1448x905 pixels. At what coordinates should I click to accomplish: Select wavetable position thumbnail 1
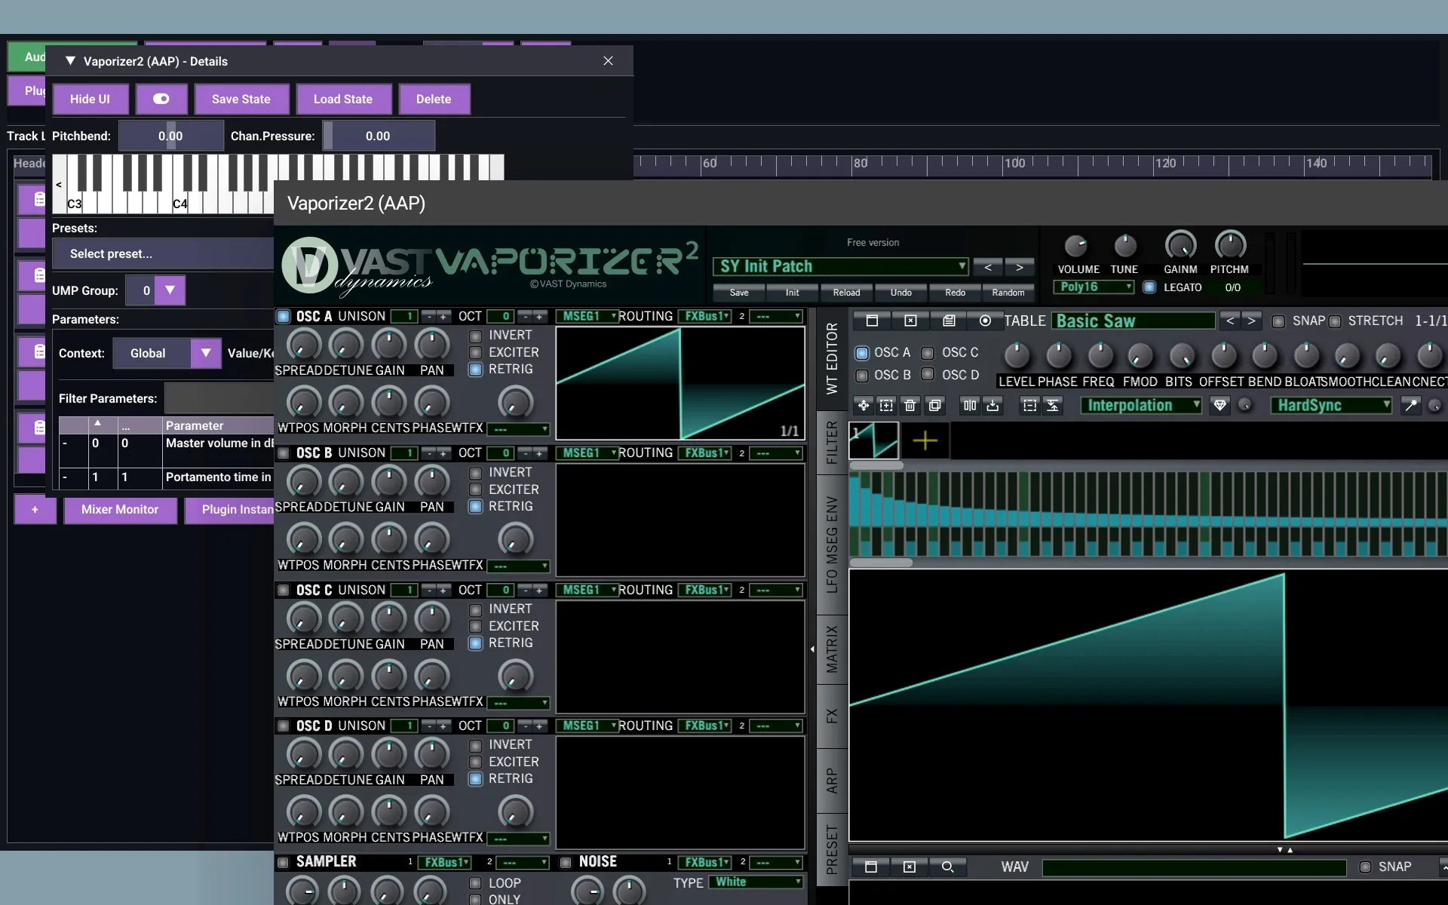pos(873,440)
